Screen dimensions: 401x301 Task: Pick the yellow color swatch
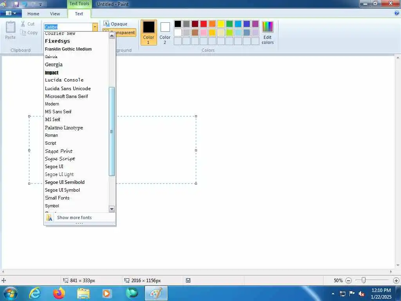click(x=221, y=24)
